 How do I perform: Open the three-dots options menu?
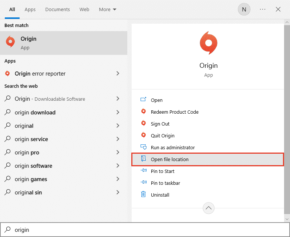click(x=263, y=9)
